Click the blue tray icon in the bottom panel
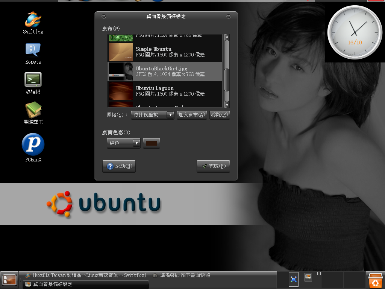Viewport: 385px width, 289px height. point(294,280)
